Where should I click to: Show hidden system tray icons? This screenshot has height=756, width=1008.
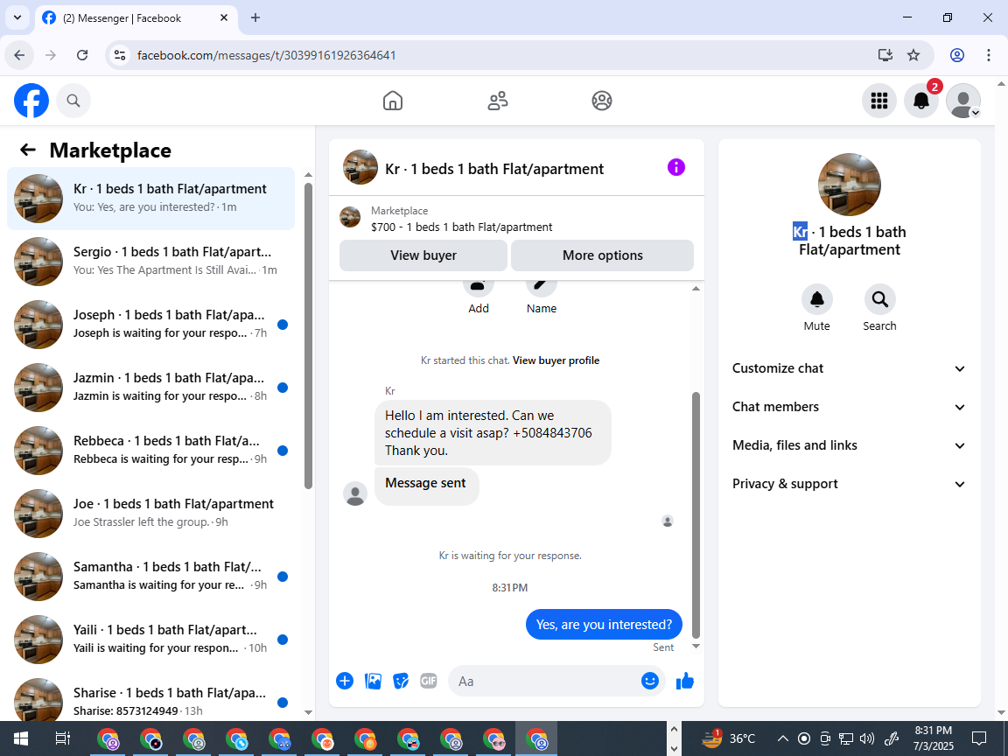coord(782,738)
